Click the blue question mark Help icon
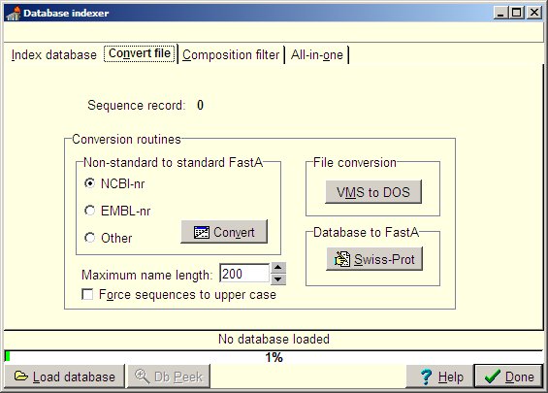The image size is (548, 393). click(426, 377)
